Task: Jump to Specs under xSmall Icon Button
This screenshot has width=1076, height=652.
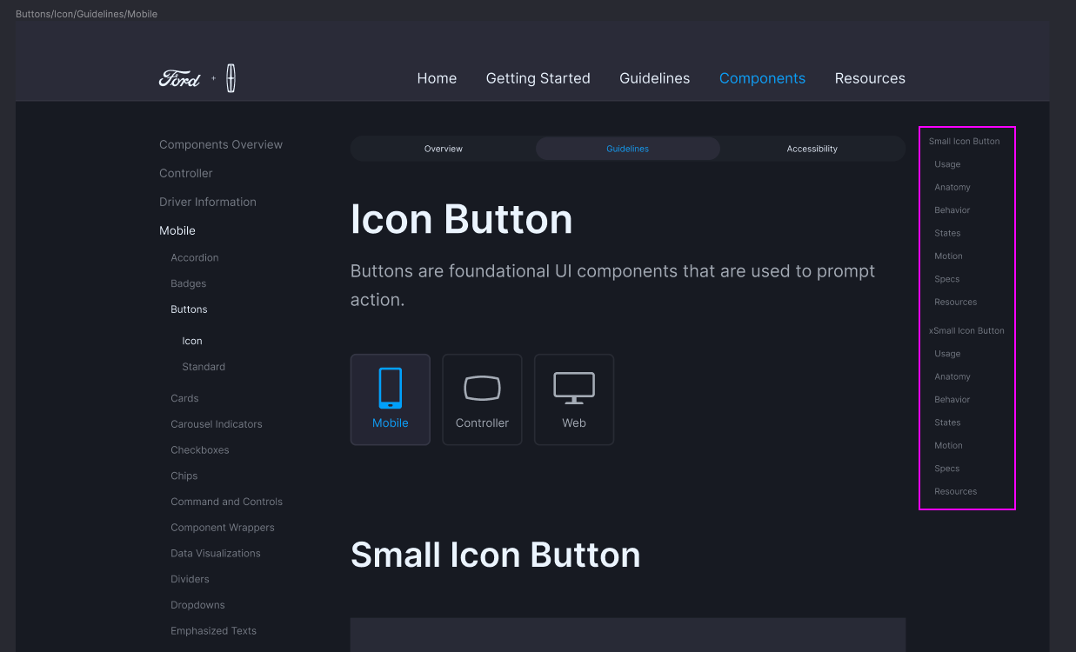Action: [x=947, y=469]
